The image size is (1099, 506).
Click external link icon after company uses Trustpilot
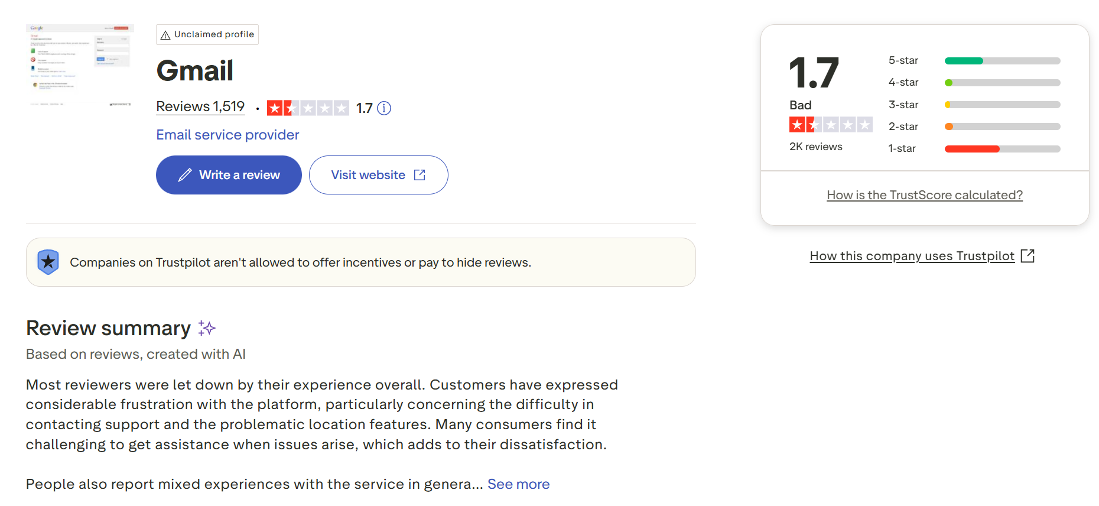pos(1028,256)
